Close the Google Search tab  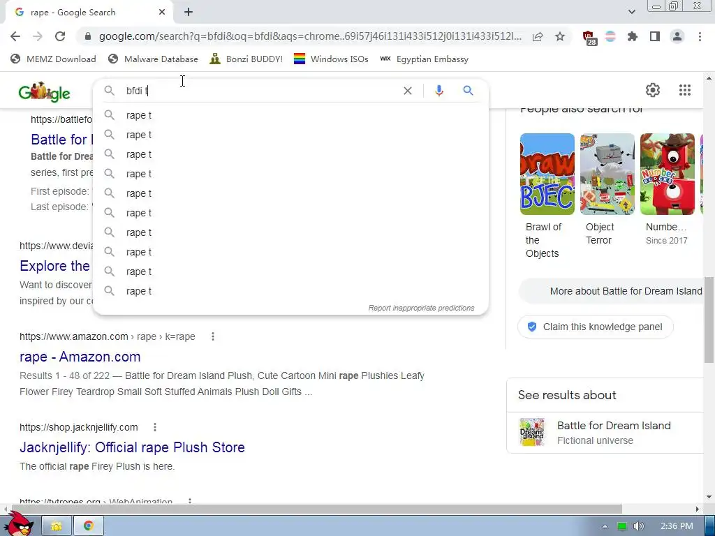pos(162,13)
